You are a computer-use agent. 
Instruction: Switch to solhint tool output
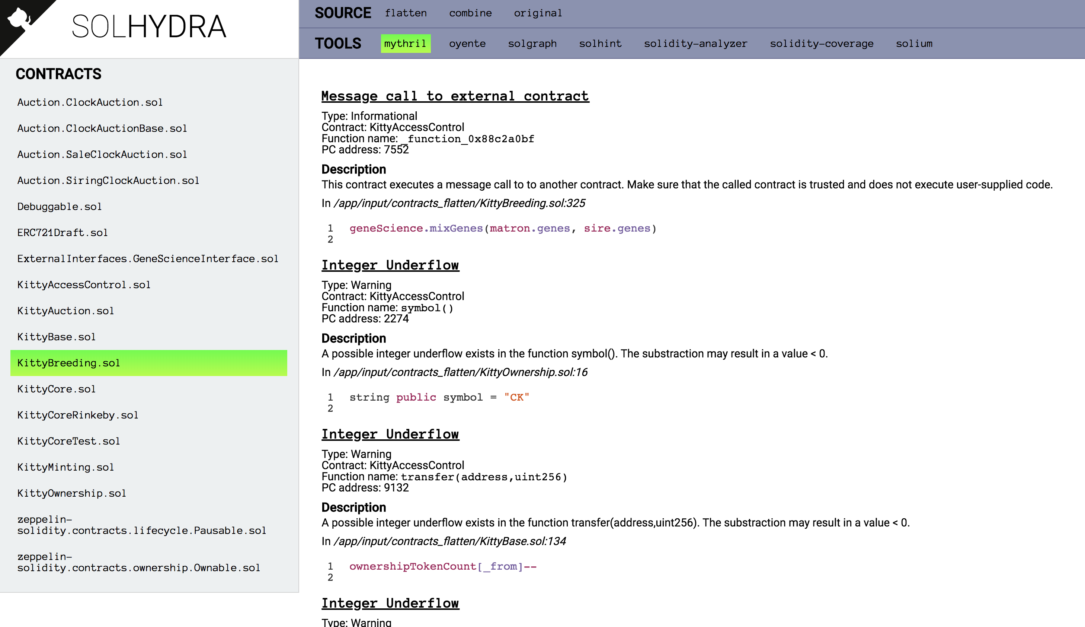[600, 43]
